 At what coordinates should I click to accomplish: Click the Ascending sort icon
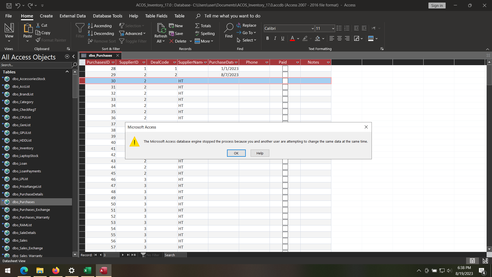click(x=90, y=25)
